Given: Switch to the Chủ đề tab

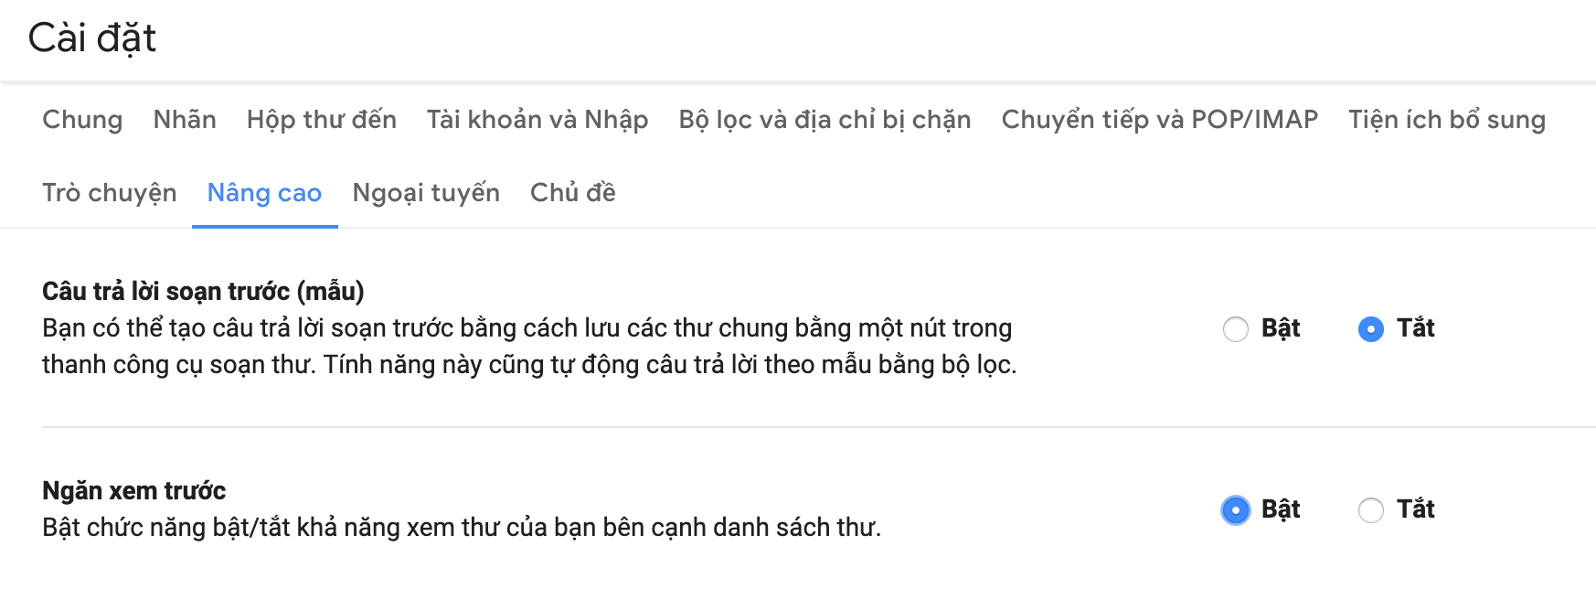Looking at the screenshot, I should tap(573, 193).
